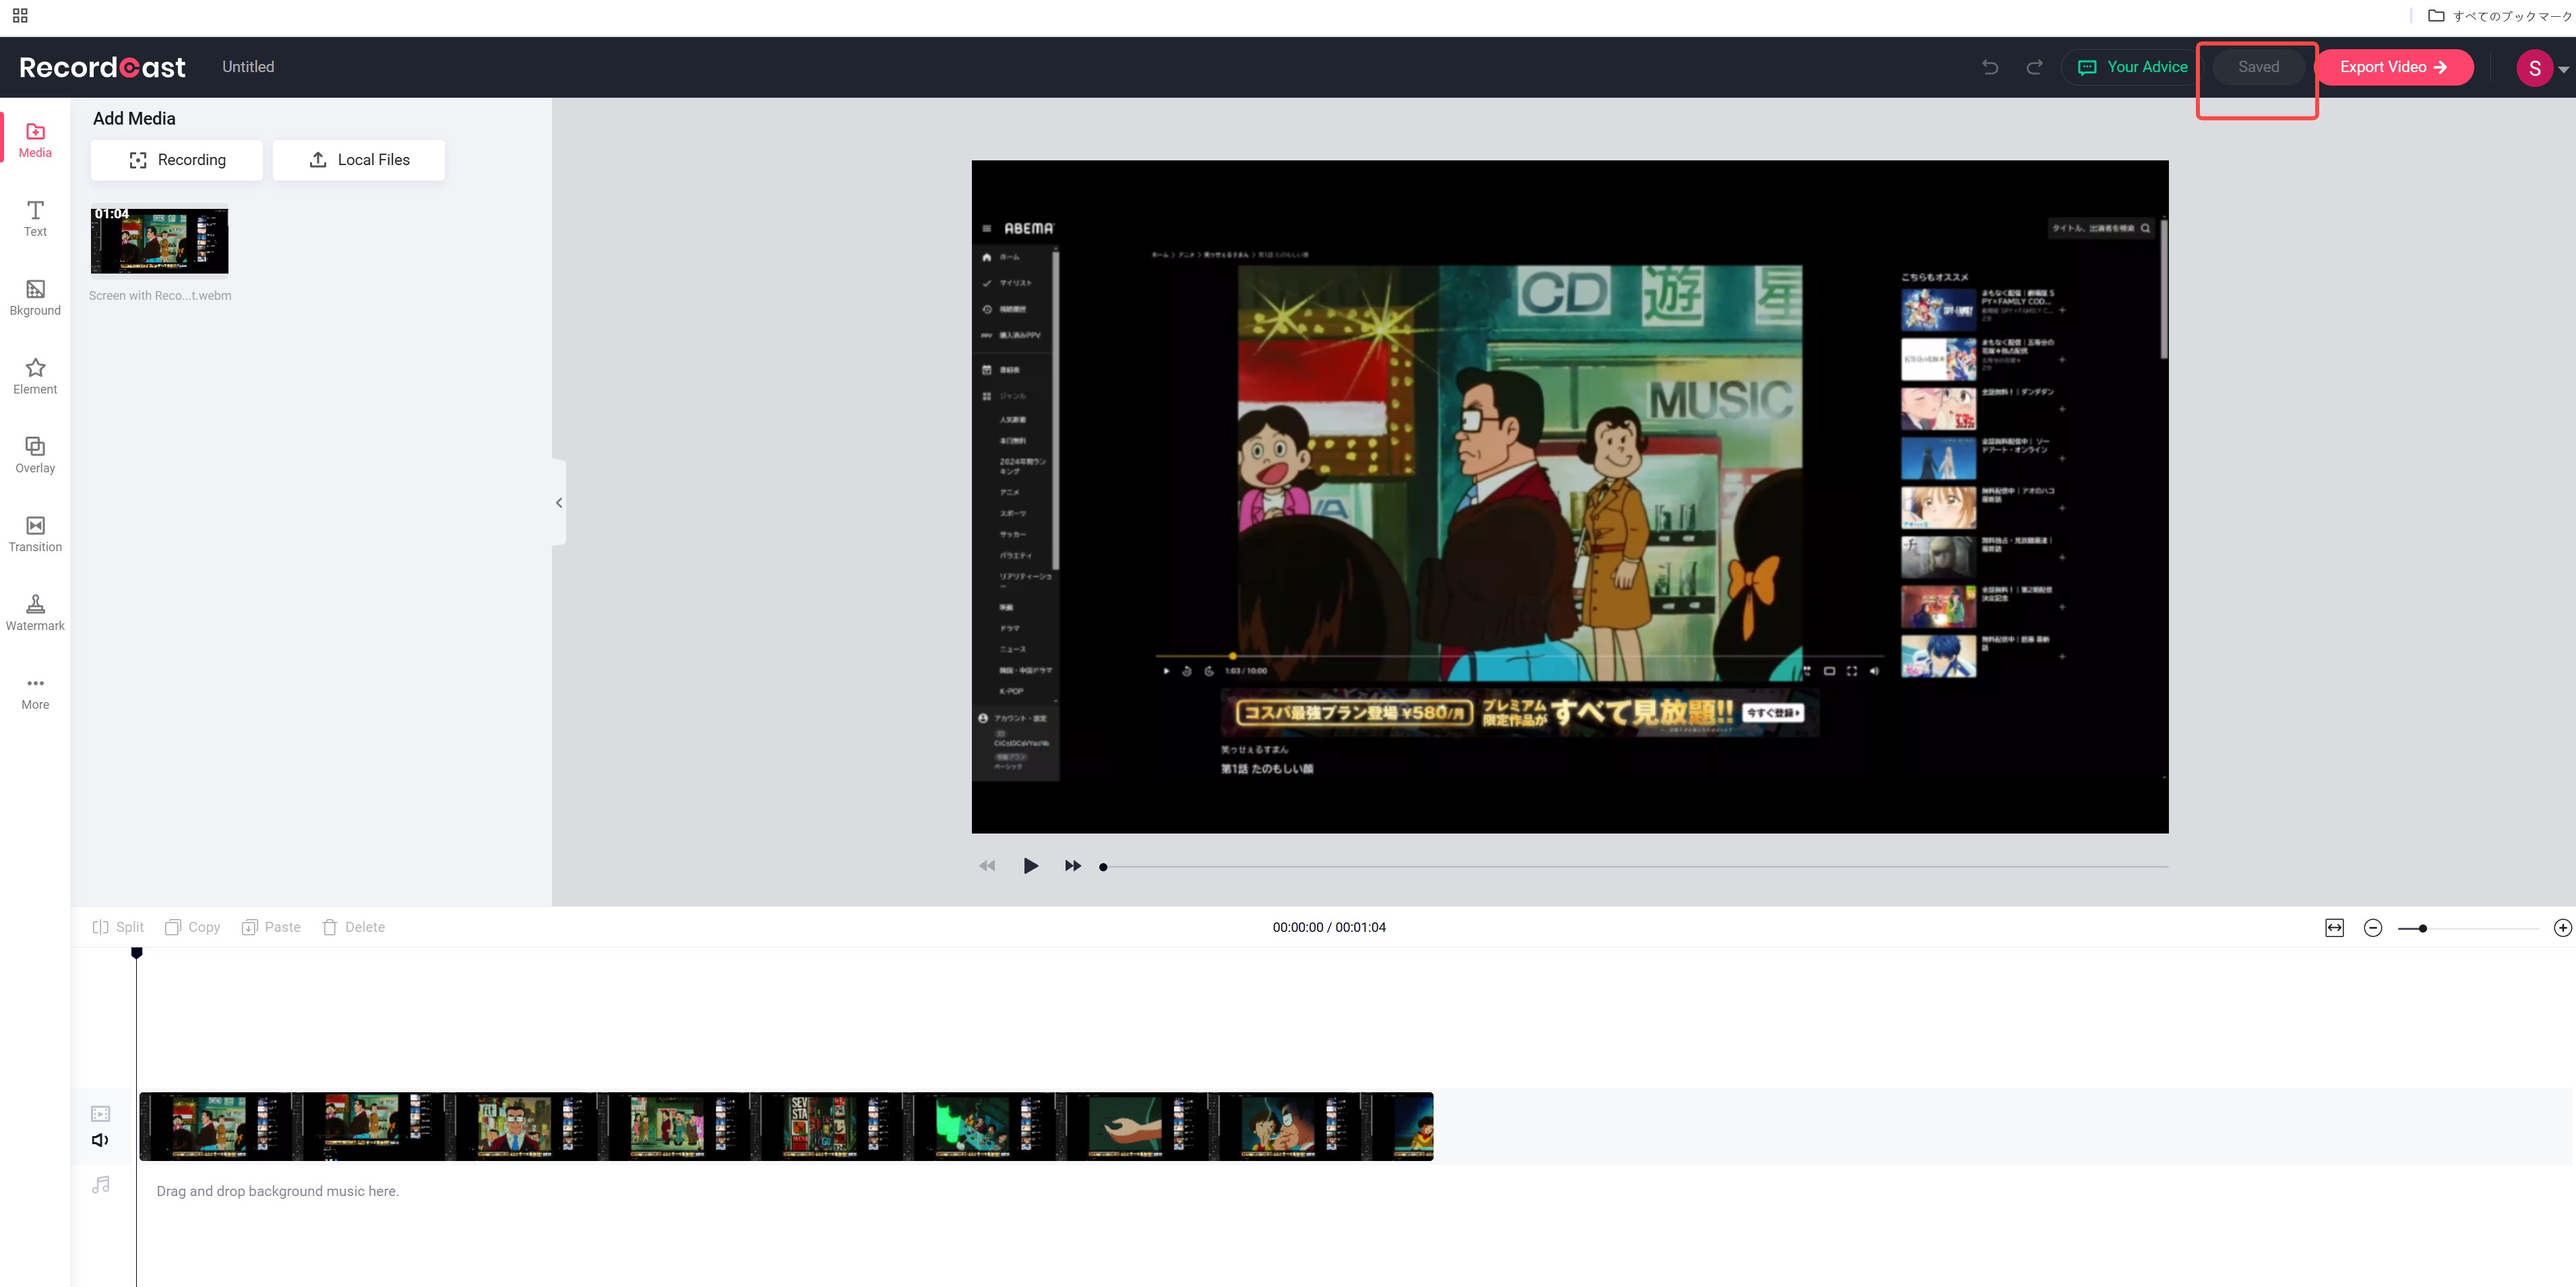The width and height of the screenshot is (2576, 1287).
Task: Click the RecordCast logo
Action: pyautogui.click(x=102, y=67)
